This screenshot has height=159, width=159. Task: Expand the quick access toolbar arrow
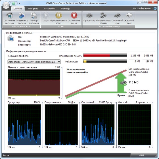point(19,3)
